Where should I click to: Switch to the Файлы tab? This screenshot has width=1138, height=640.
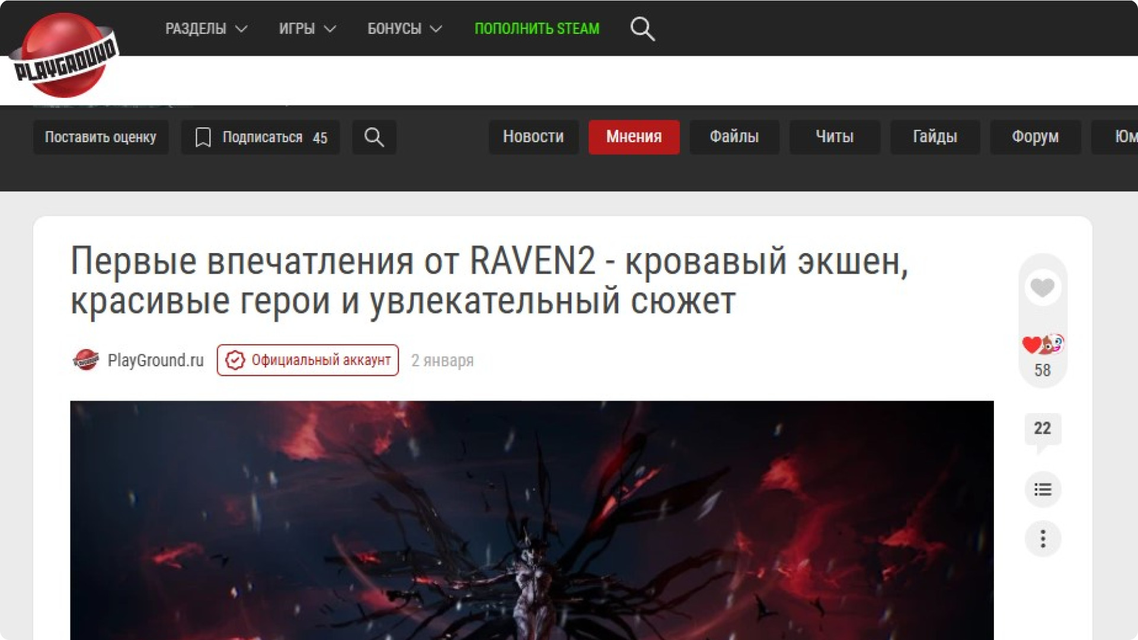point(734,137)
